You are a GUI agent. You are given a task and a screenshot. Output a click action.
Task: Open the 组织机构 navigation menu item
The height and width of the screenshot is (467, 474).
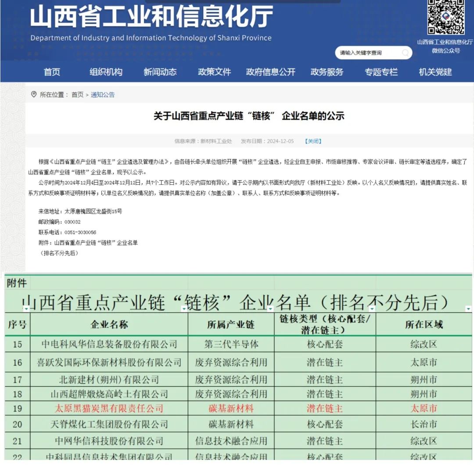106,73
